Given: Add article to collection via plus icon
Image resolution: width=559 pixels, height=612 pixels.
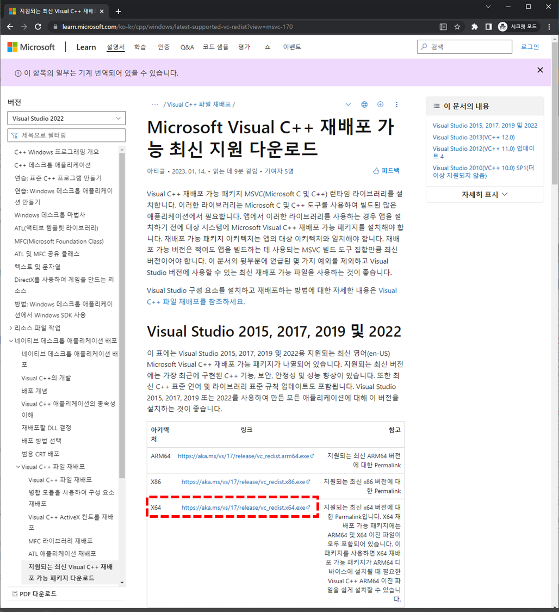Looking at the screenshot, I should tap(380, 104).
